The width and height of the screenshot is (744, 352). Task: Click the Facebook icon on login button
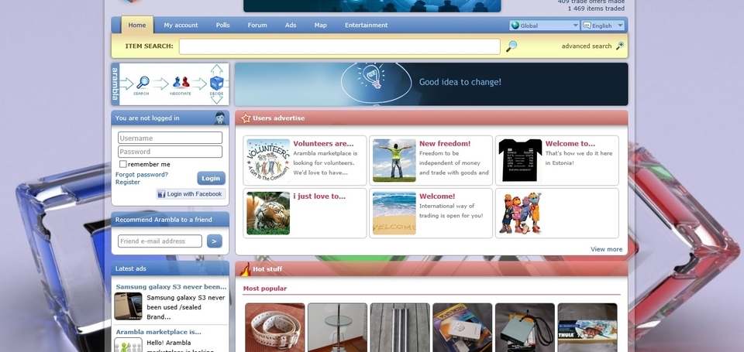161,193
